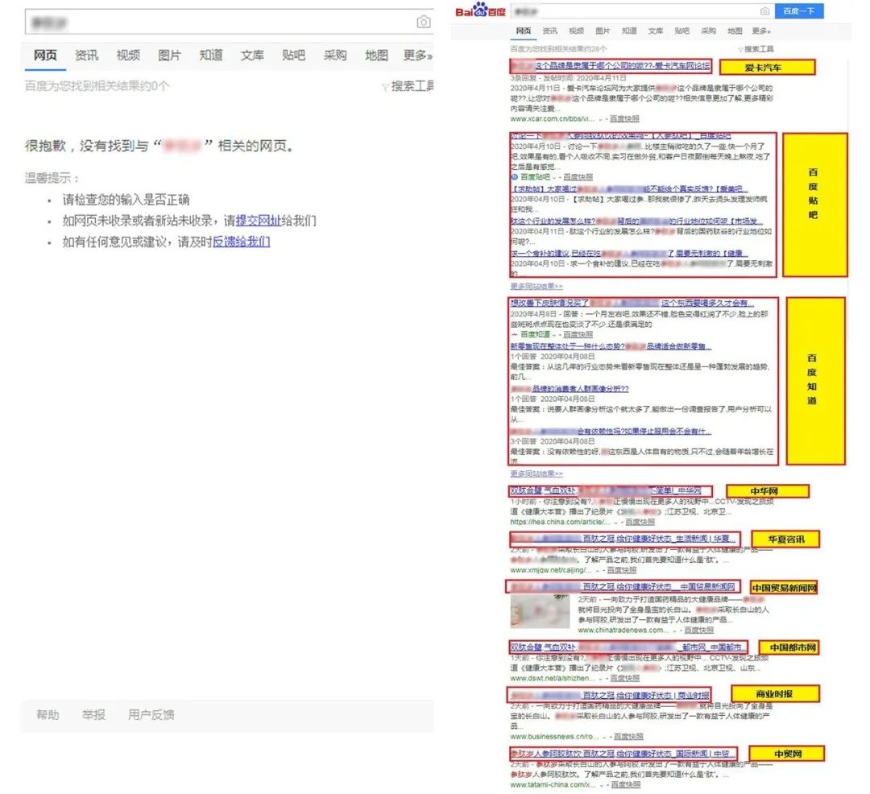The image size is (870, 794).
Task: Open 文库 tab on the results page
Action: coord(656,31)
